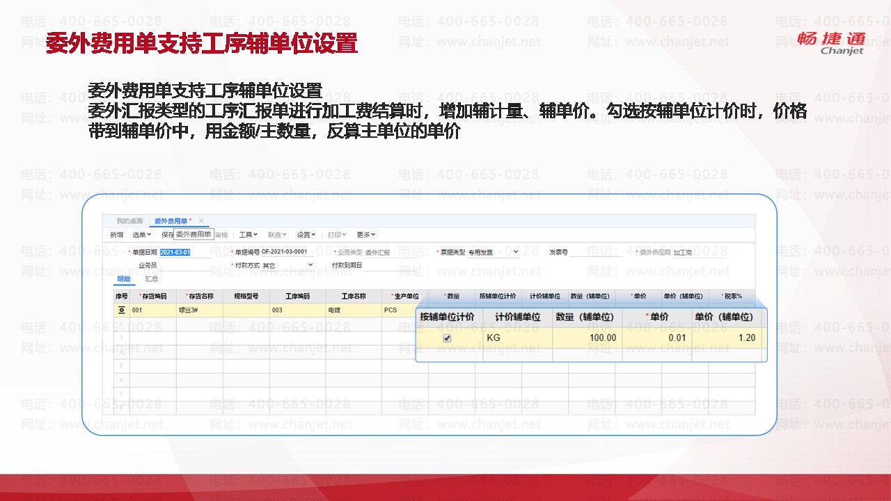Select the 100.00 quantity cell
This screenshot has height=501, width=891.
click(x=587, y=338)
